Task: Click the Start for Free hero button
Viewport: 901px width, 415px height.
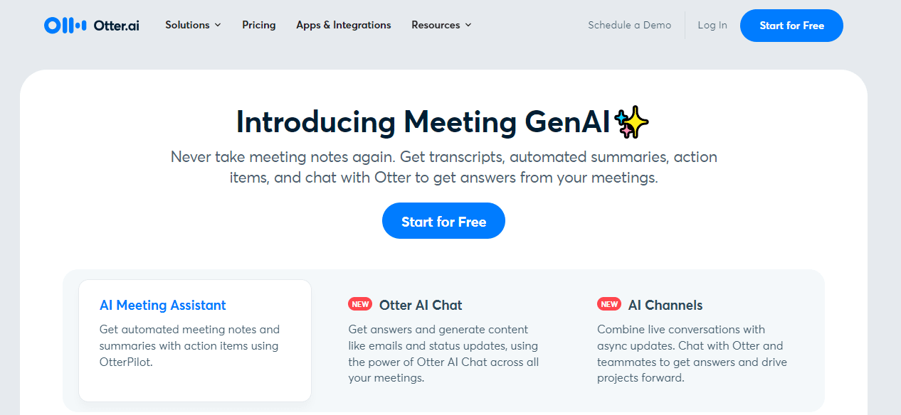Action: point(443,220)
